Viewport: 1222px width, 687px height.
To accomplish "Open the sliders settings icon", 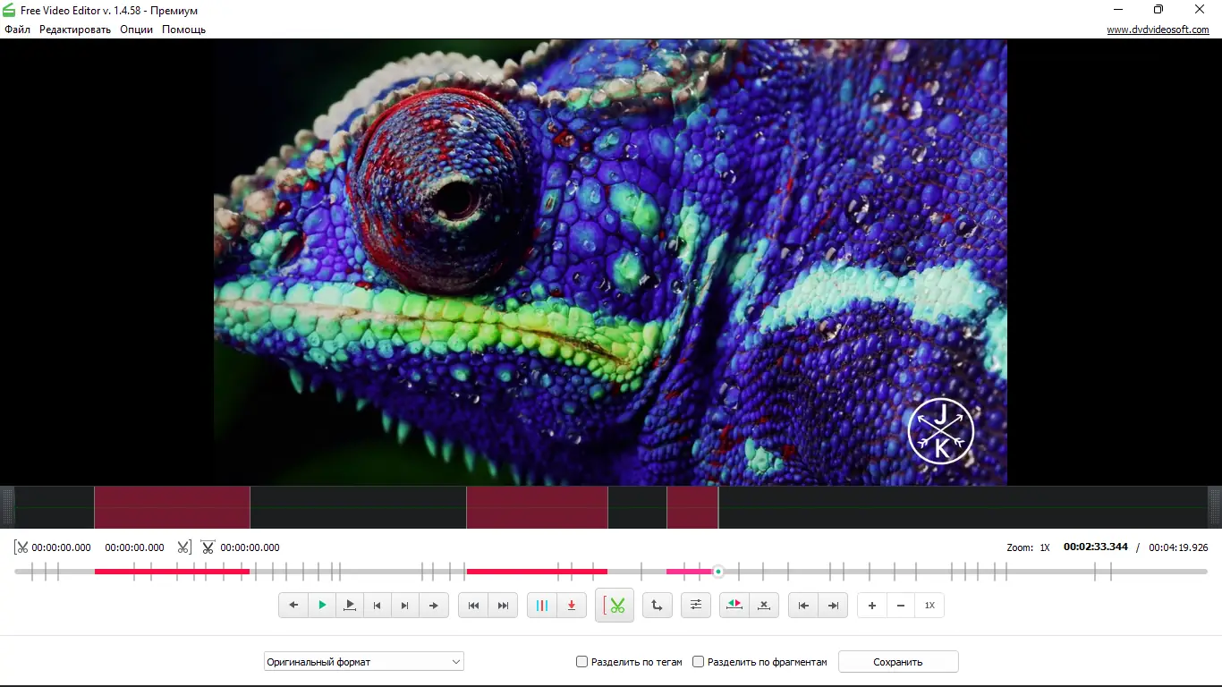I will (696, 606).
